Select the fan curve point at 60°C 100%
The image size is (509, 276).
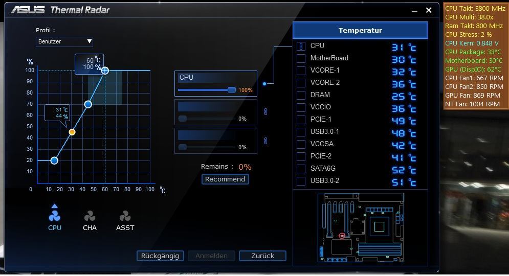pyautogui.click(x=105, y=71)
